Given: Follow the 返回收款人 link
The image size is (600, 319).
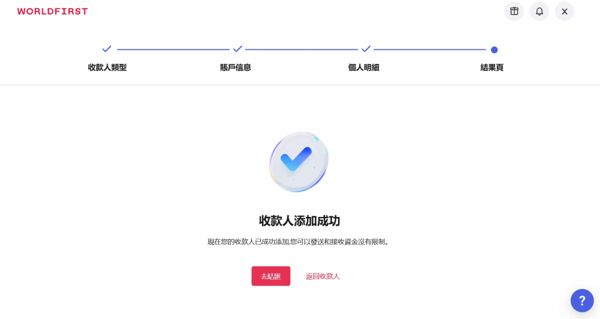Looking at the screenshot, I should pyautogui.click(x=323, y=276).
